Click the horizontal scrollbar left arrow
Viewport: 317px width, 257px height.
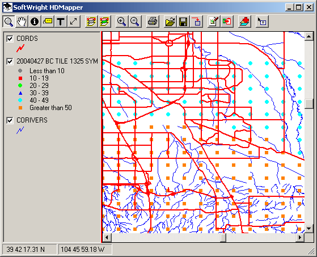click(107, 237)
